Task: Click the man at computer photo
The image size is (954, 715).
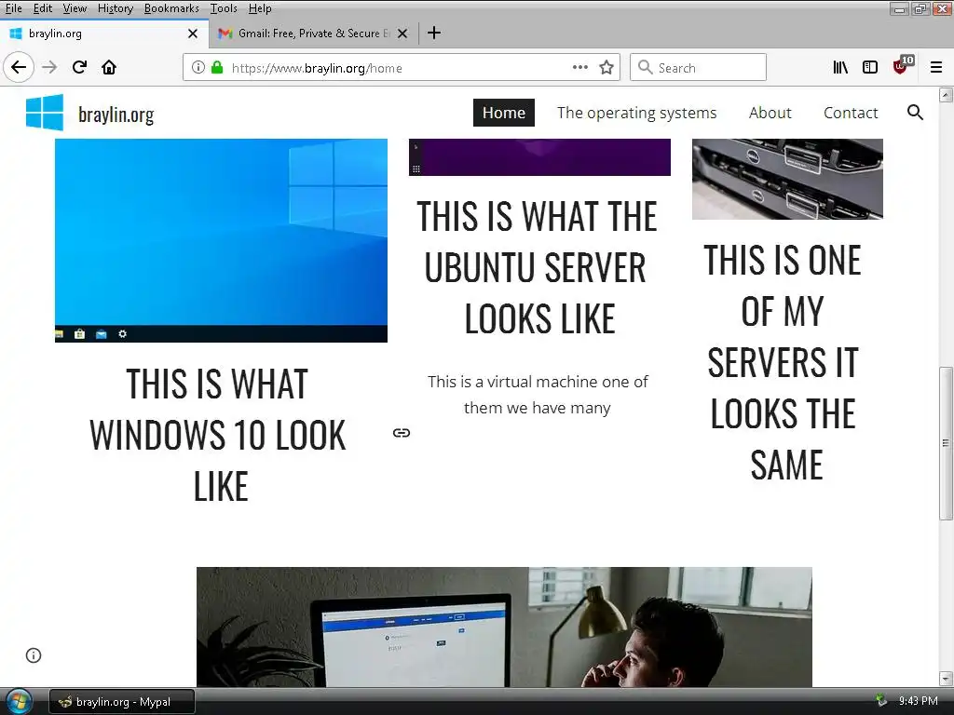Action: point(504,627)
